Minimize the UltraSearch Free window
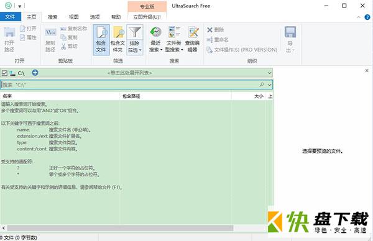The height and width of the screenshot is (241, 373). [326, 6]
